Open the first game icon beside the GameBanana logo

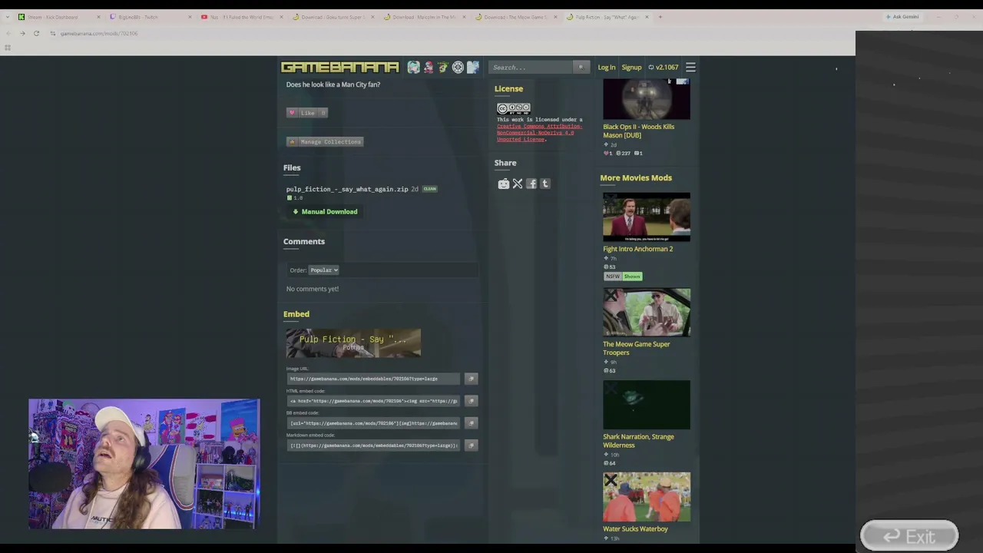413,67
